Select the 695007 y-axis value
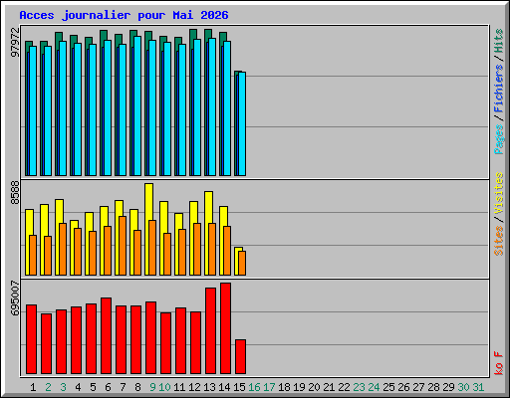Viewport: 510px width, 398px height. [15, 298]
